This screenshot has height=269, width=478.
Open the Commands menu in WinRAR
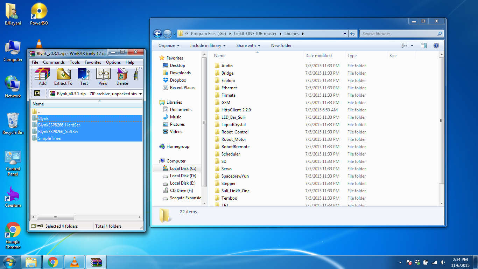(54, 62)
